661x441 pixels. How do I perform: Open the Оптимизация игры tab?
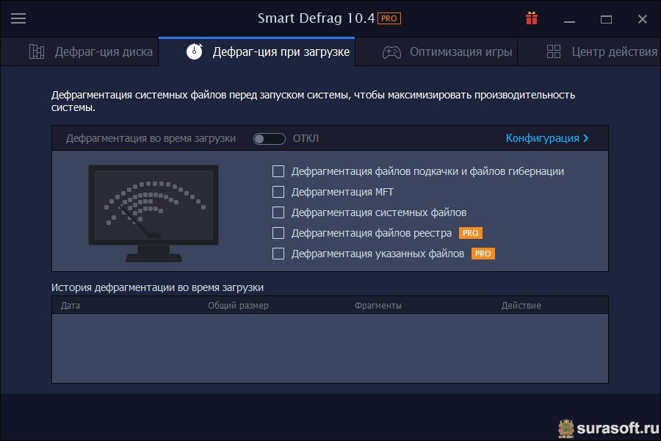(x=436, y=51)
